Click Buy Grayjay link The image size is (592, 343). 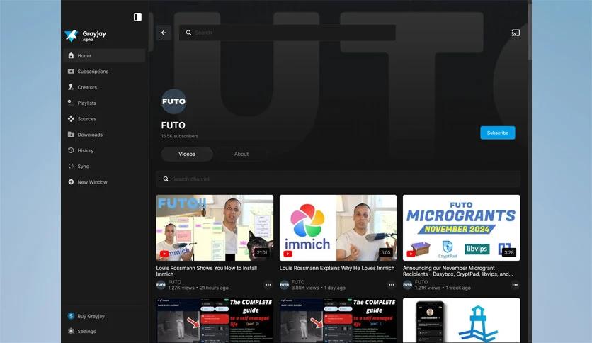(x=91, y=316)
